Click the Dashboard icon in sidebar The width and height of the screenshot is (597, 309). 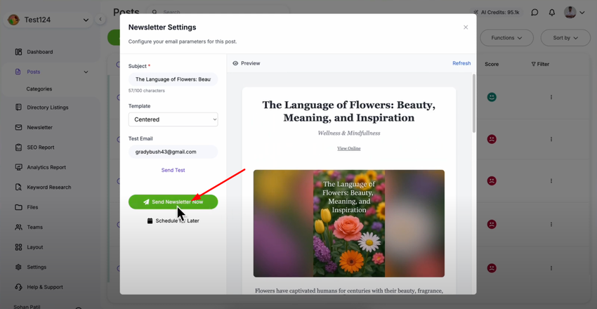point(18,52)
